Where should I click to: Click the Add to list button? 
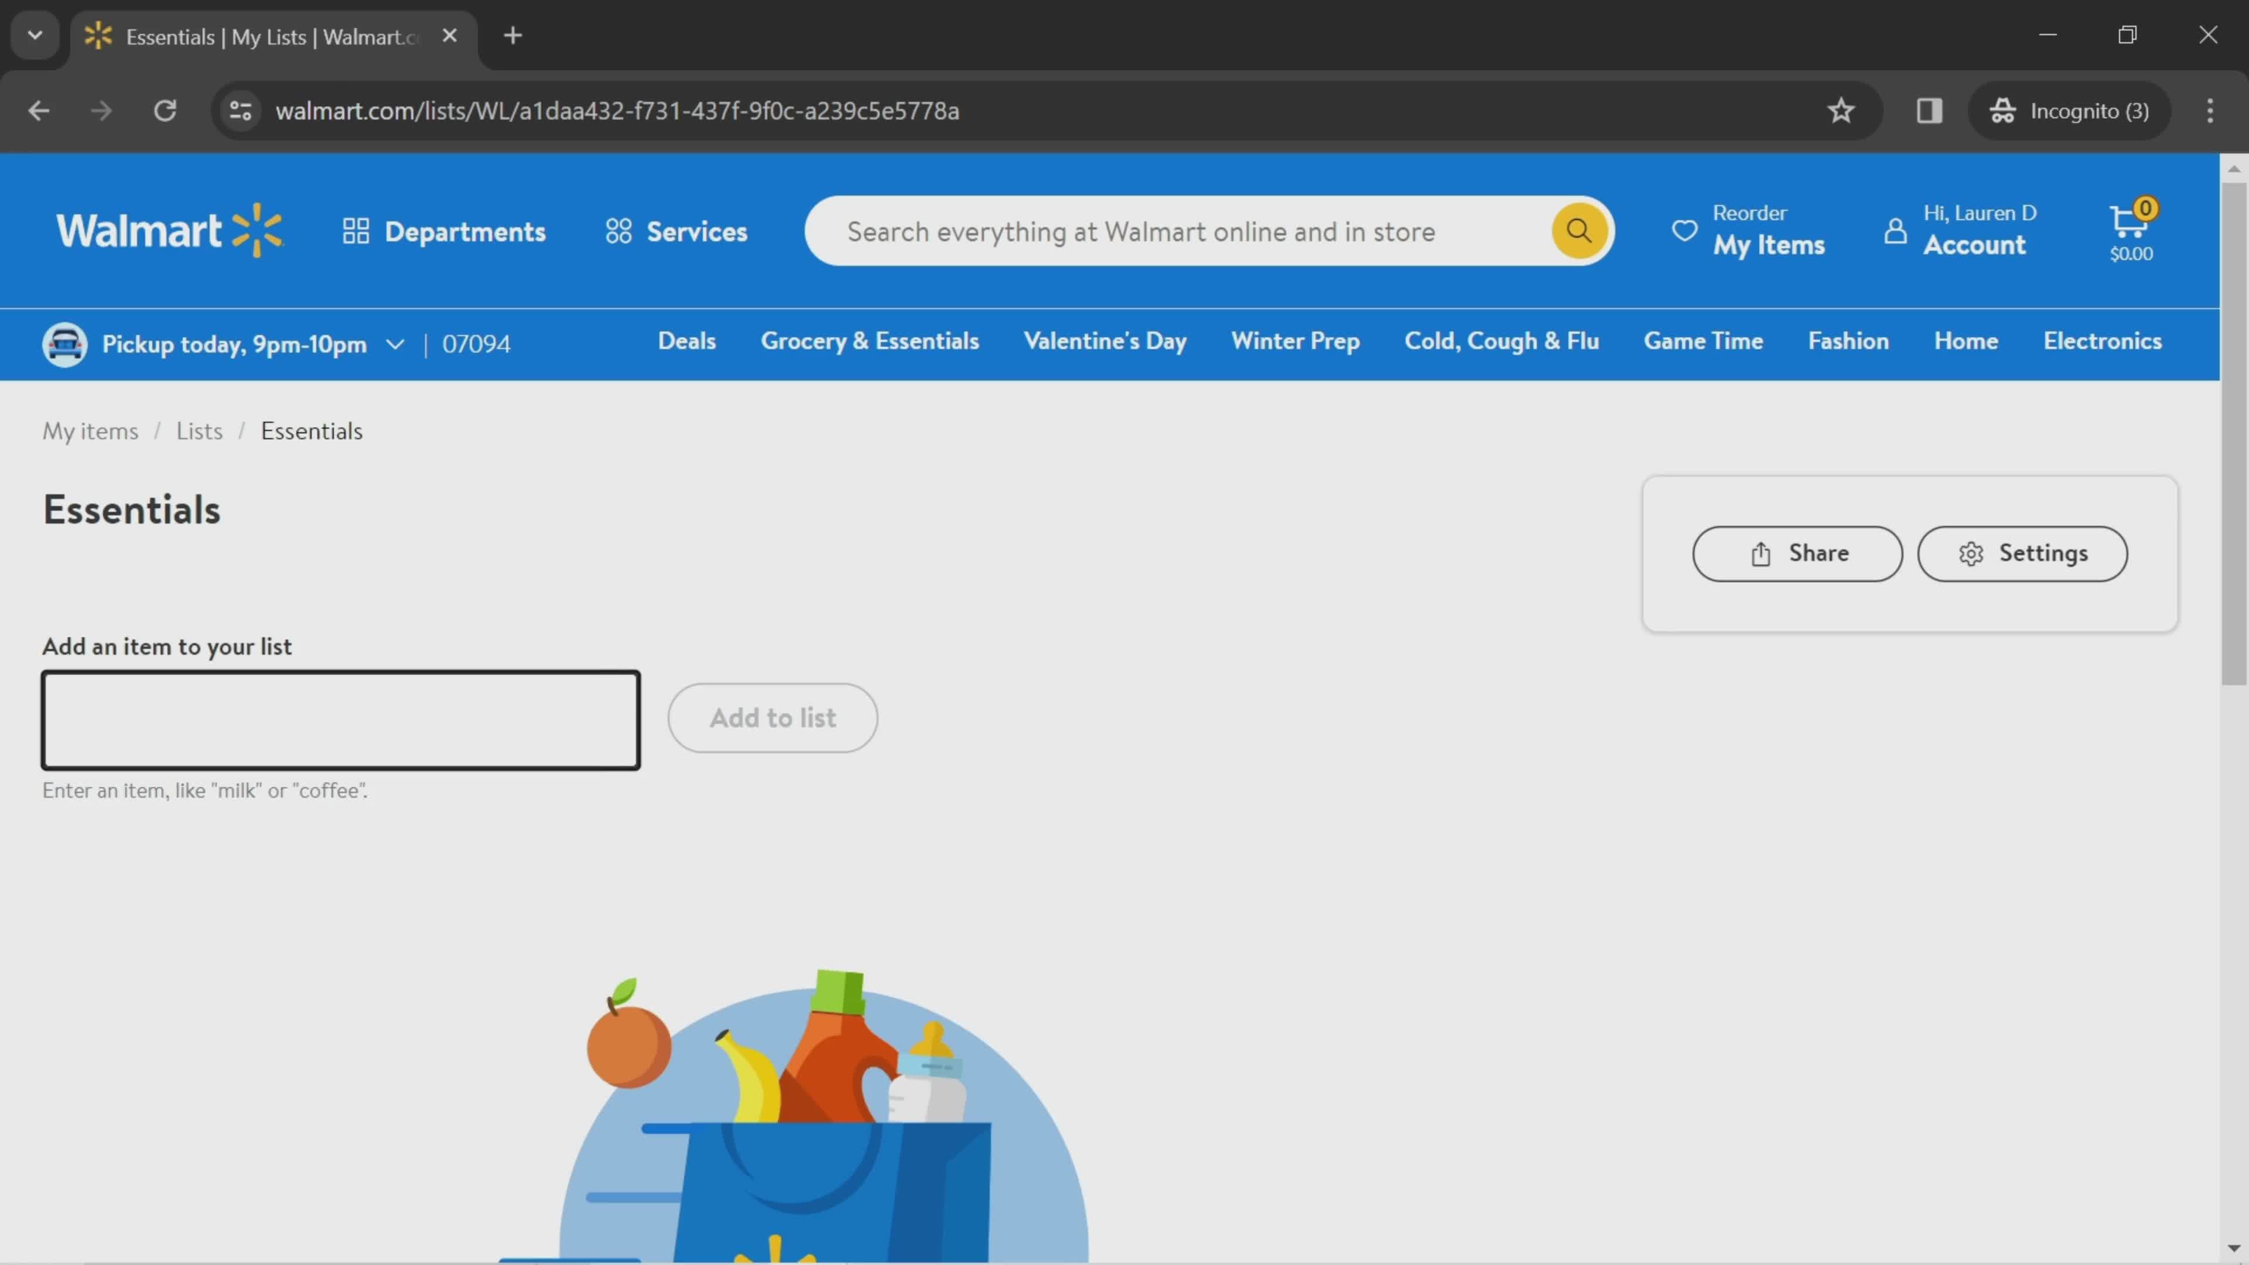coord(773,717)
